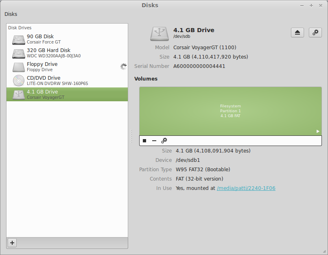328x255 pixels.
Task: Open mount point /media/patti/2240-1F06 link
Action: [x=246, y=188]
